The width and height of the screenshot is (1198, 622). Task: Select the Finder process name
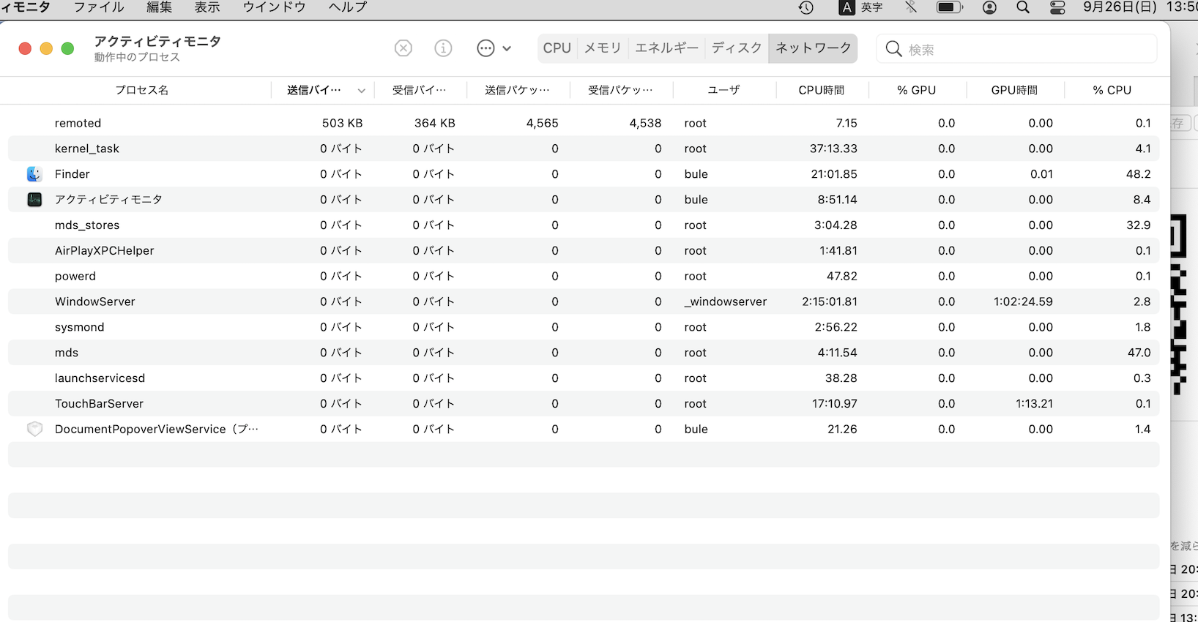[72, 174]
